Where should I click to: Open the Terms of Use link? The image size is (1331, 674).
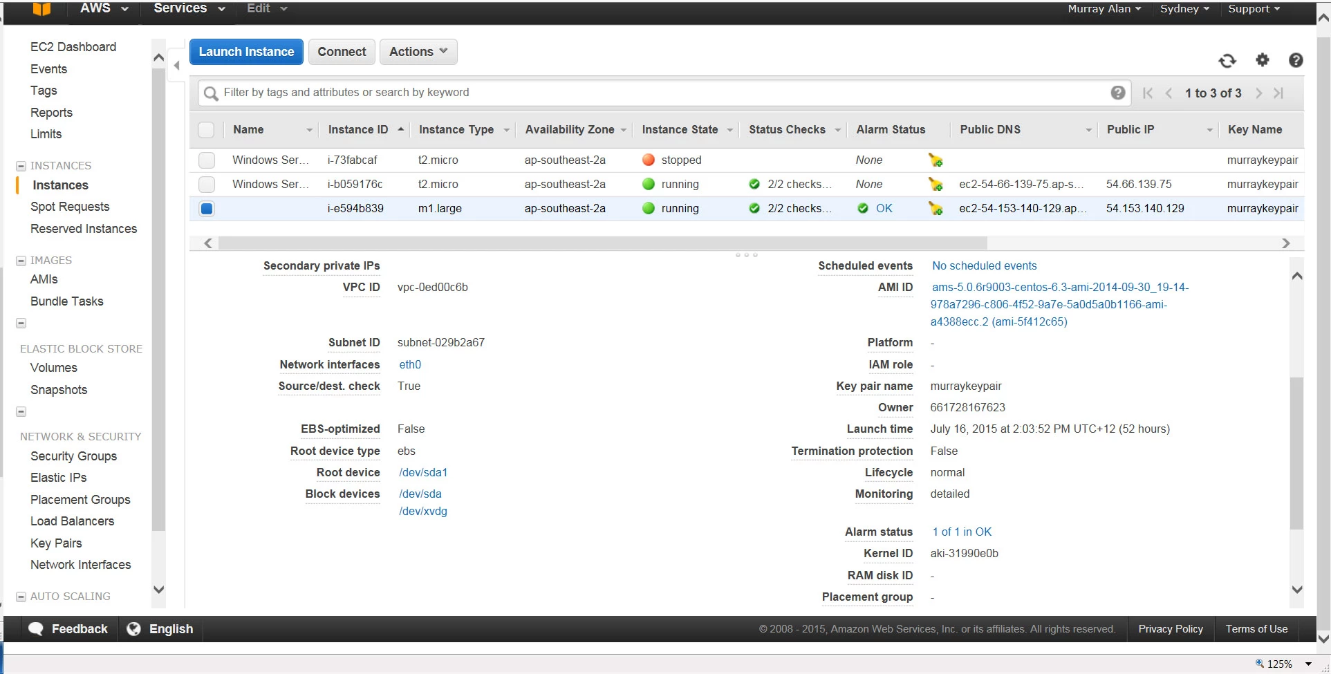pyautogui.click(x=1256, y=629)
